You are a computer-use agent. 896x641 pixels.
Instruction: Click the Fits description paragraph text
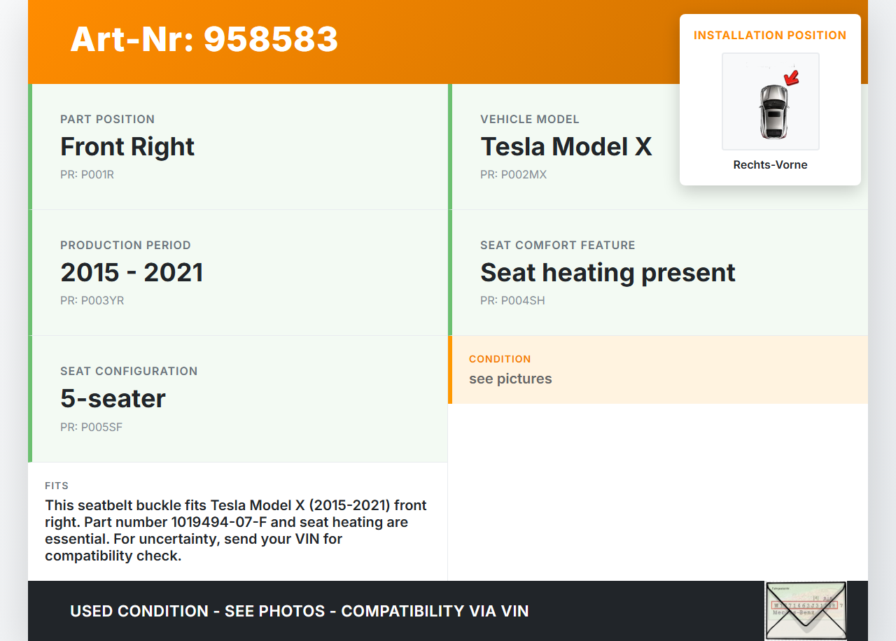236,530
